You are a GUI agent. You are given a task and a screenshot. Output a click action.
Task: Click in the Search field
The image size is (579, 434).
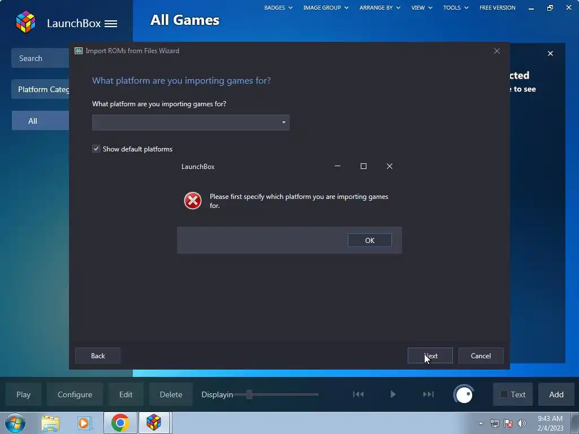pyautogui.click(x=40, y=58)
